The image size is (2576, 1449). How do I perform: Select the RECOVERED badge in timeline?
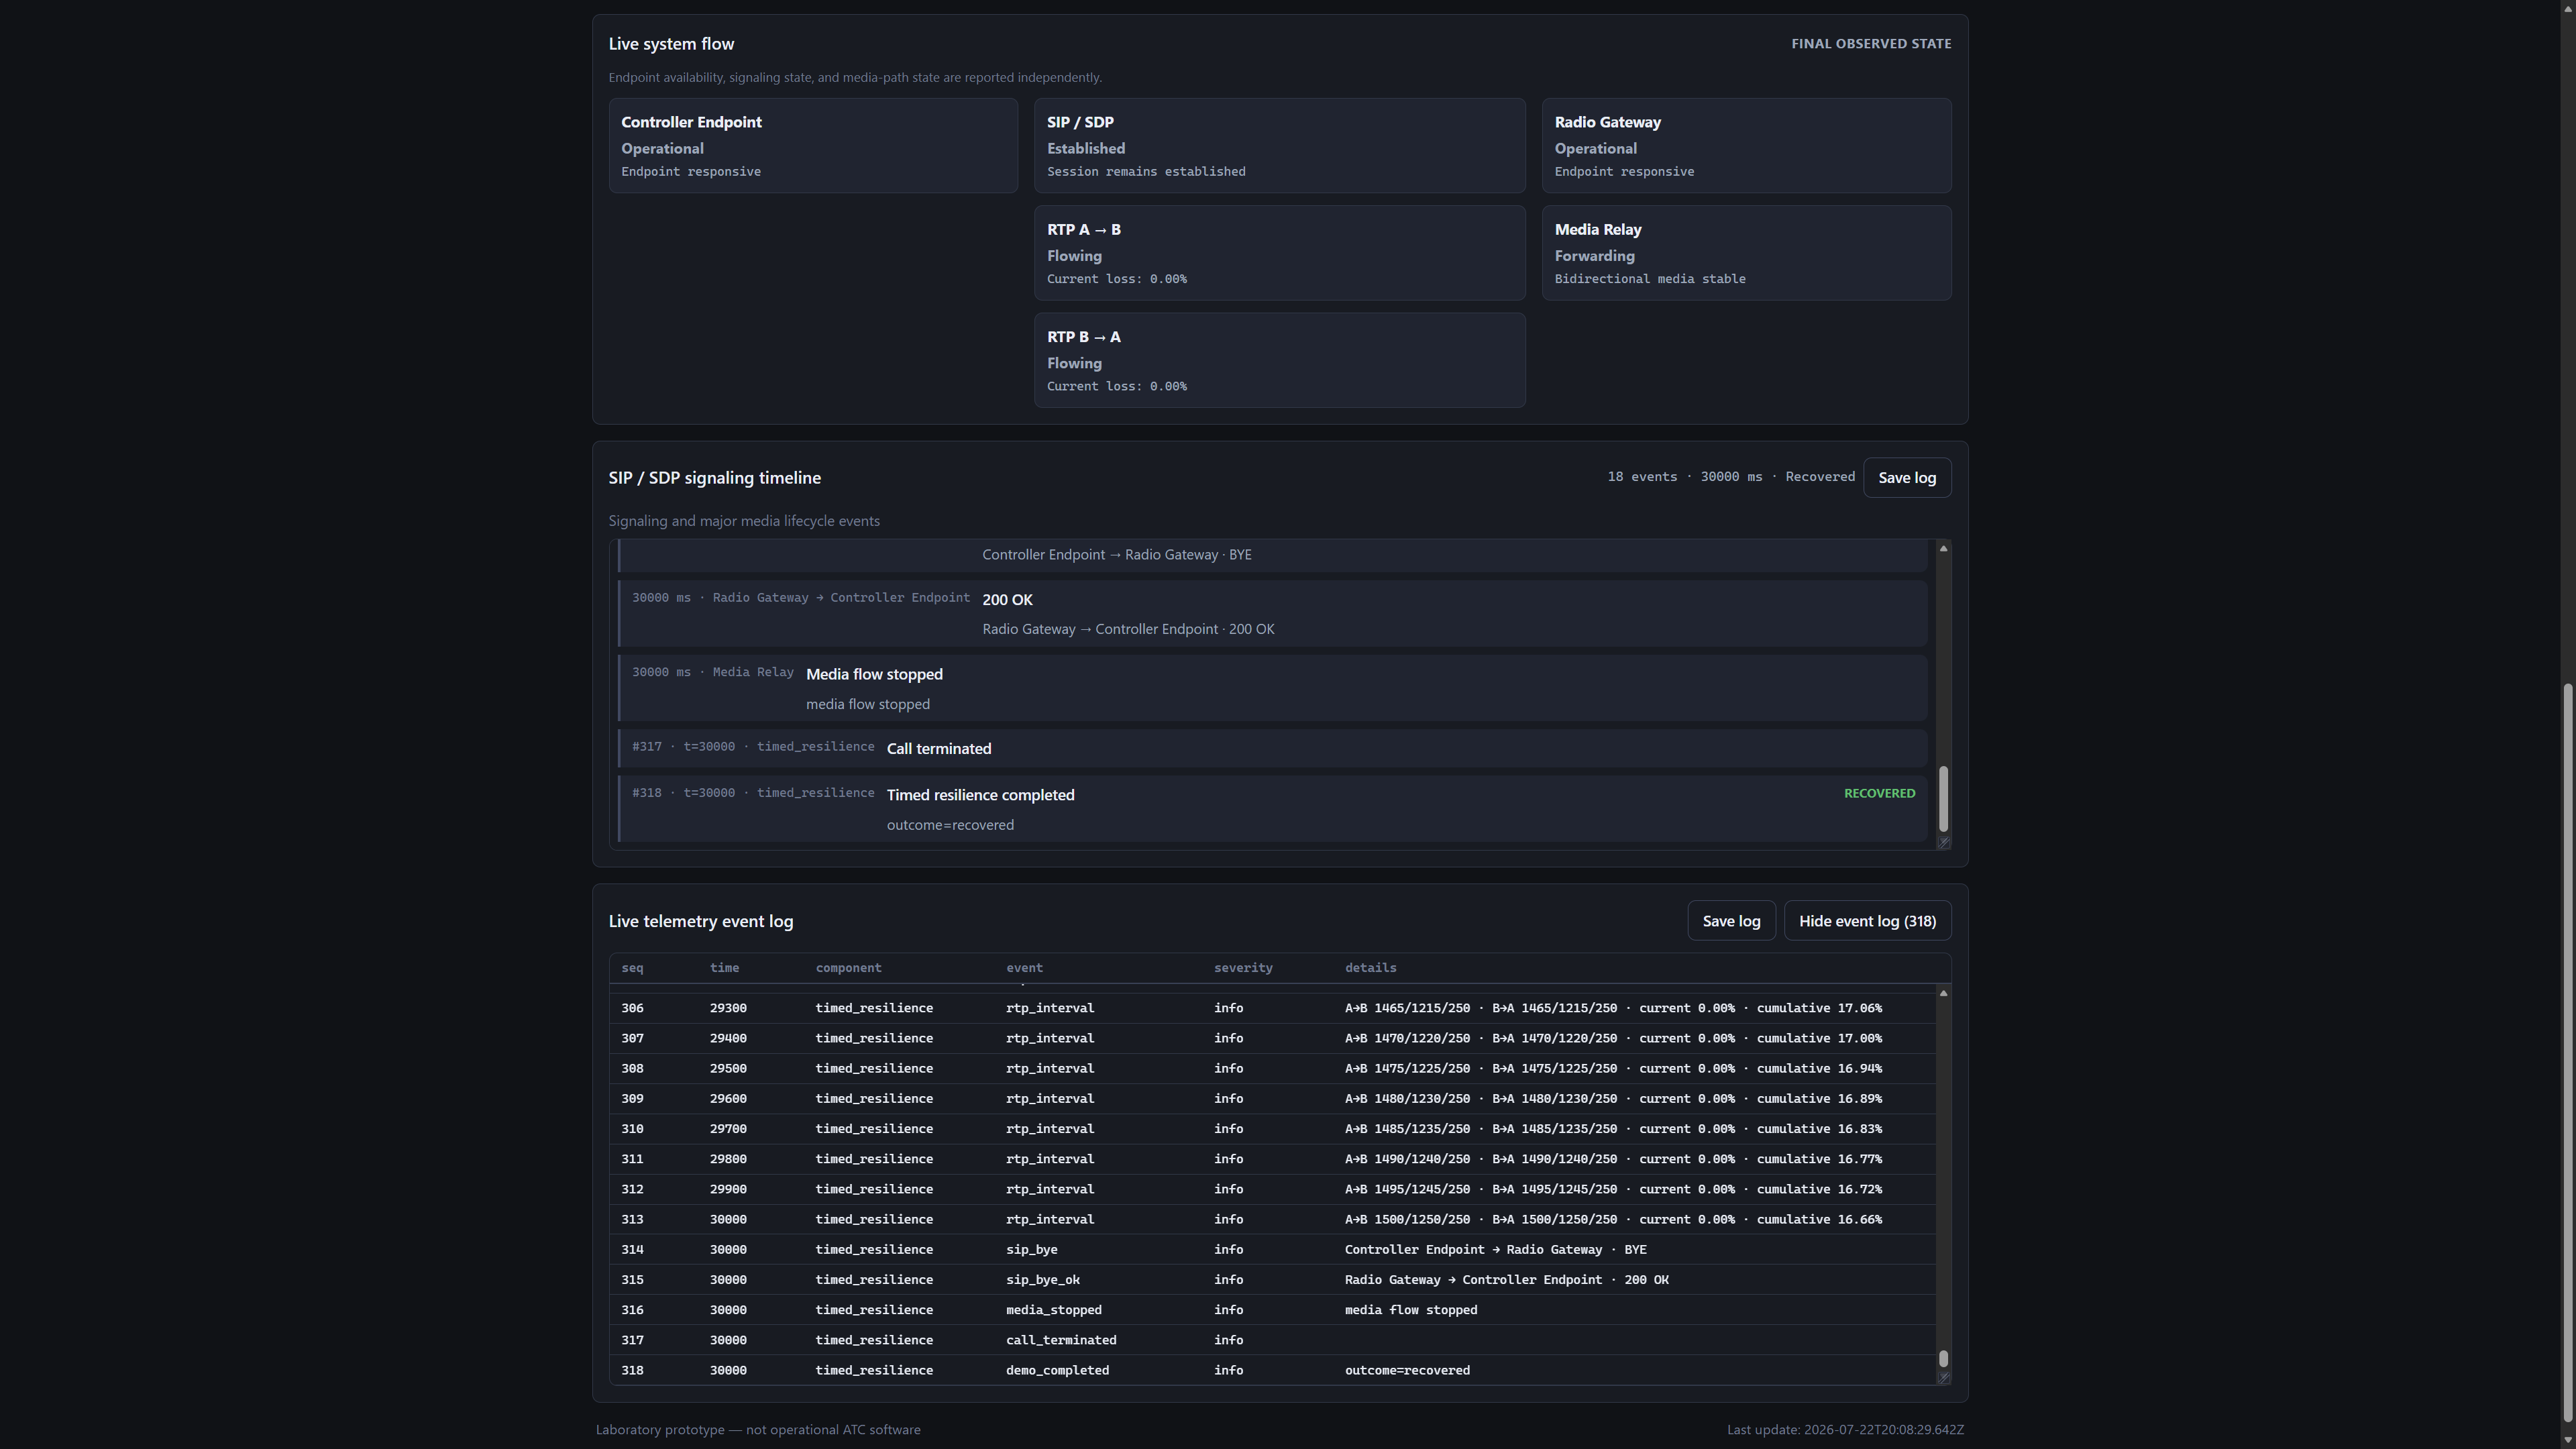tap(1879, 793)
